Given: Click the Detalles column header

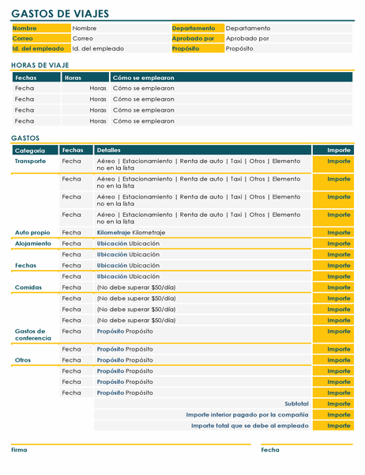Looking at the screenshot, I should click(202, 150).
